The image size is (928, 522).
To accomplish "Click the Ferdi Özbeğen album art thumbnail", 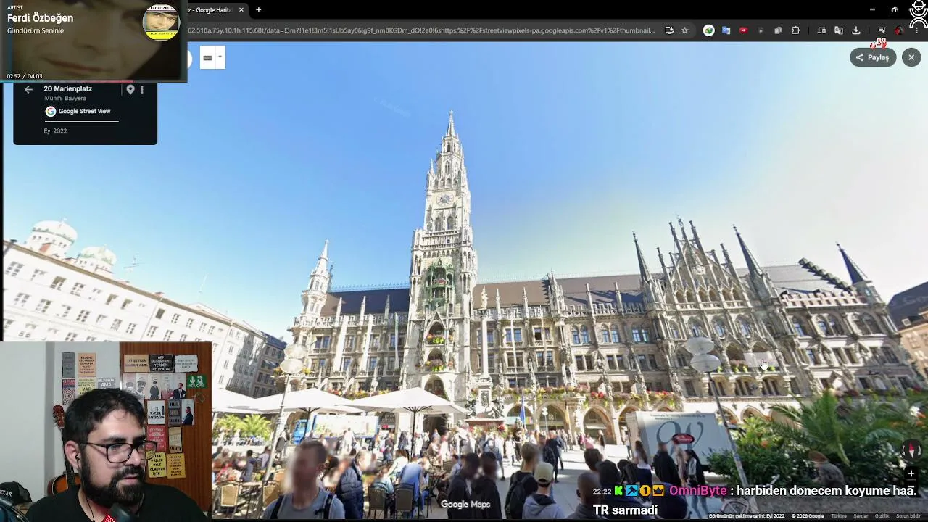I will point(161,22).
